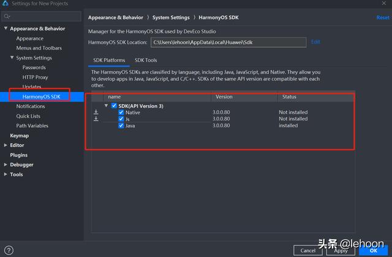
Task: Click the Reset link
Action: coord(383,18)
